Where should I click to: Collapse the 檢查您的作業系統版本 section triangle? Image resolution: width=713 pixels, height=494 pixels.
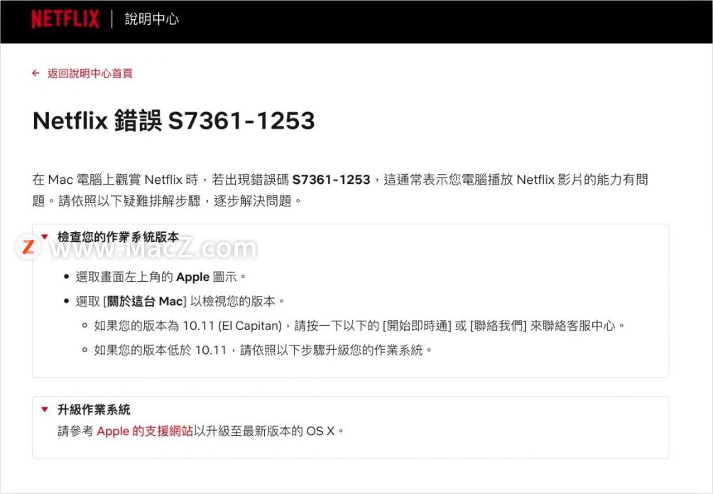[45, 236]
